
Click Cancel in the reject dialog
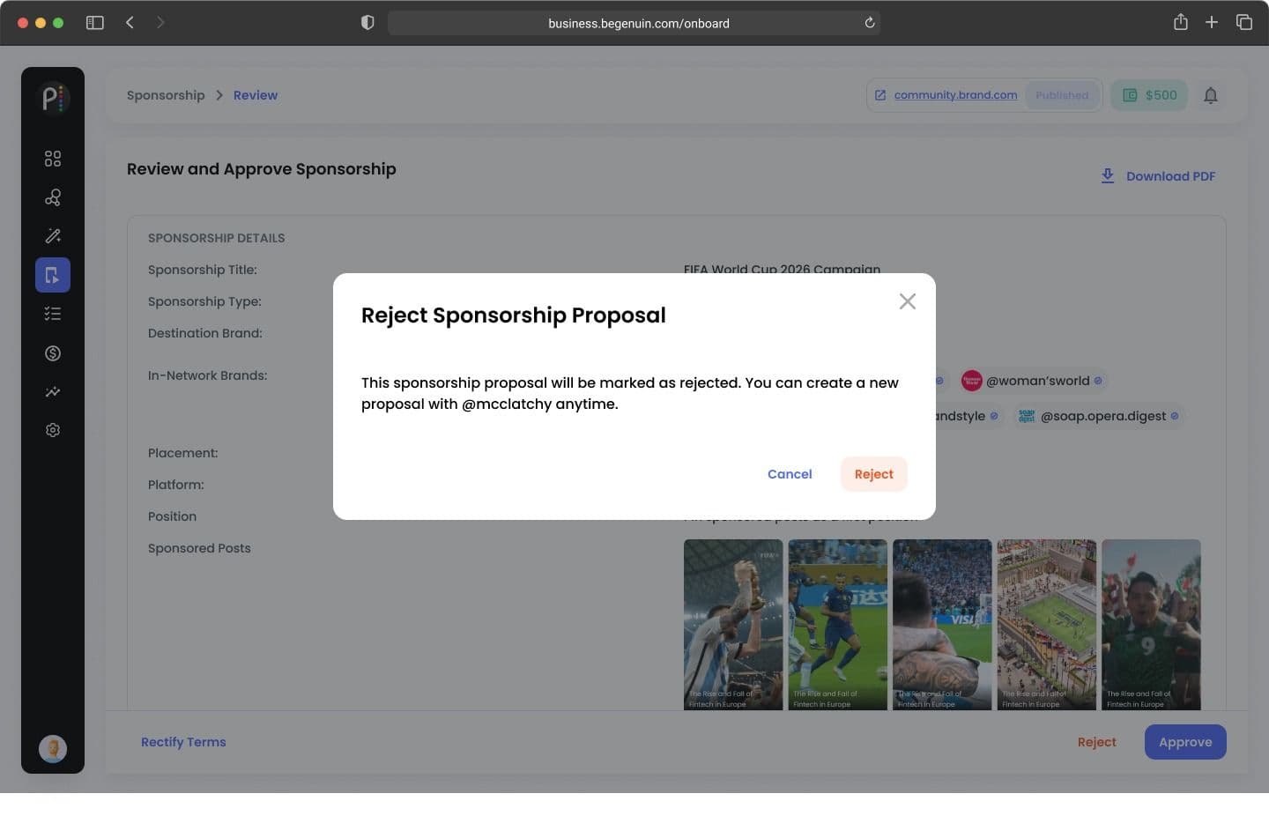[x=790, y=474]
